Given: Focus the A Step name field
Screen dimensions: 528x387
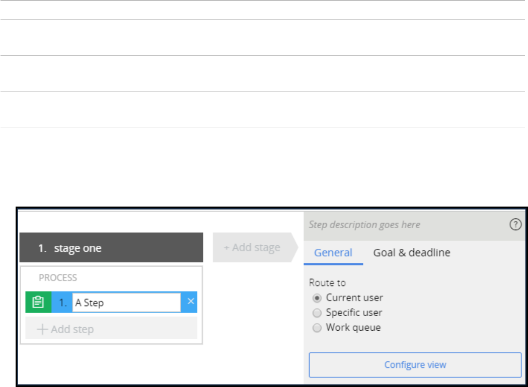Looking at the screenshot, I should 126,303.
